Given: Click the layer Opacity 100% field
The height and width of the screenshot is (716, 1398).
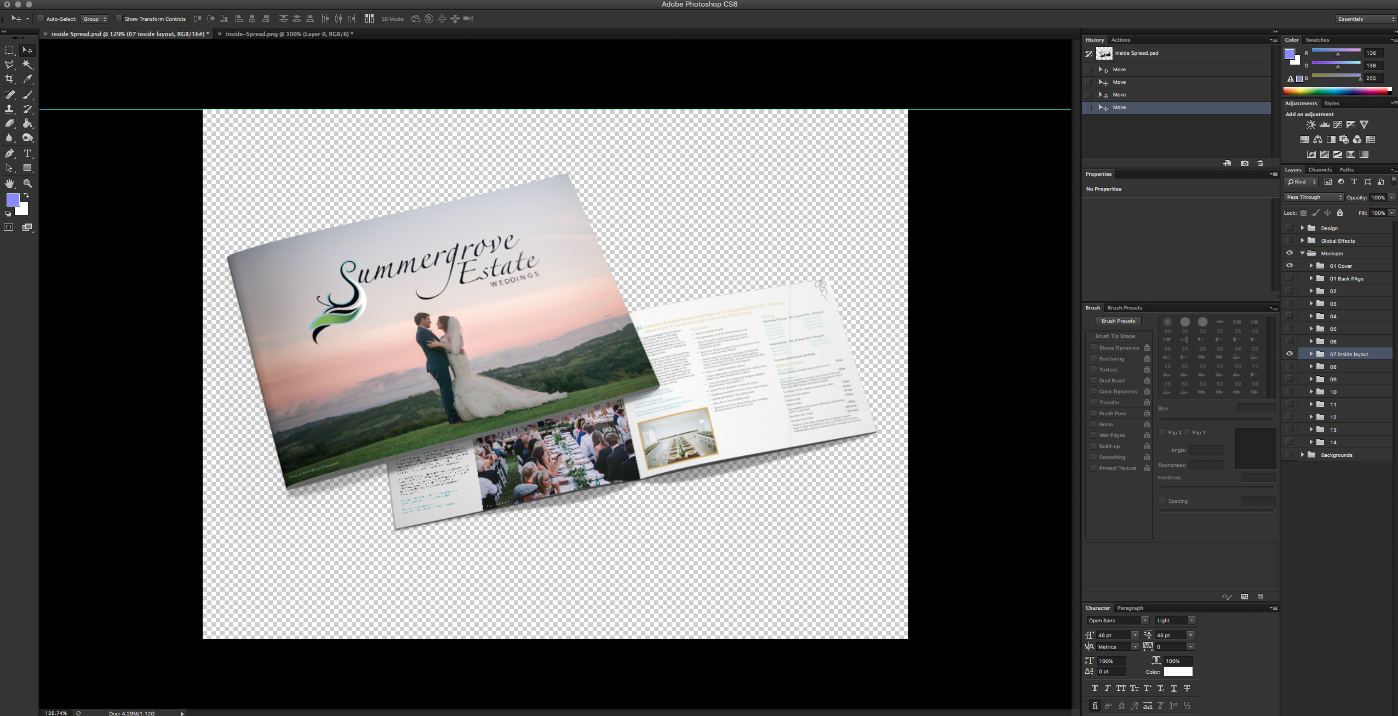Looking at the screenshot, I should 1378,197.
